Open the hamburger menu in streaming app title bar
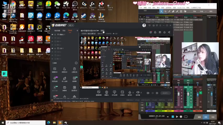This screenshot has width=223, height=125. tap(160, 25)
